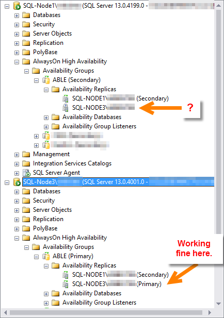The width and height of the screenshot is (224, 318).
Task: Select SQL-NODE3 replica label without role status
Action: (103, 108)
